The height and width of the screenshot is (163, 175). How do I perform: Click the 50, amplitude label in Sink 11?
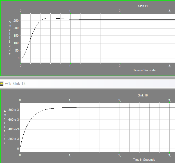point(17,51)
